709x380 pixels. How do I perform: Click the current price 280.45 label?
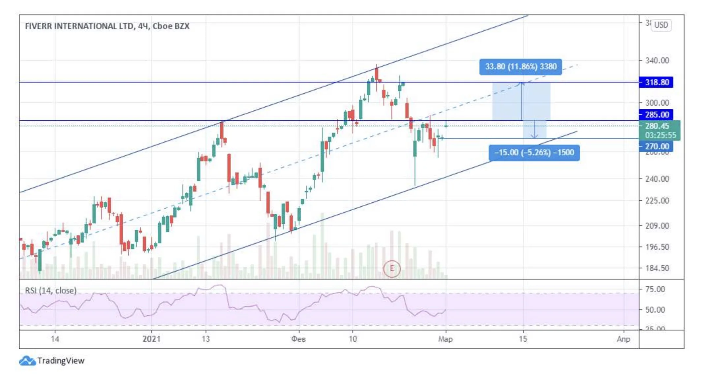tap(657, 126)
